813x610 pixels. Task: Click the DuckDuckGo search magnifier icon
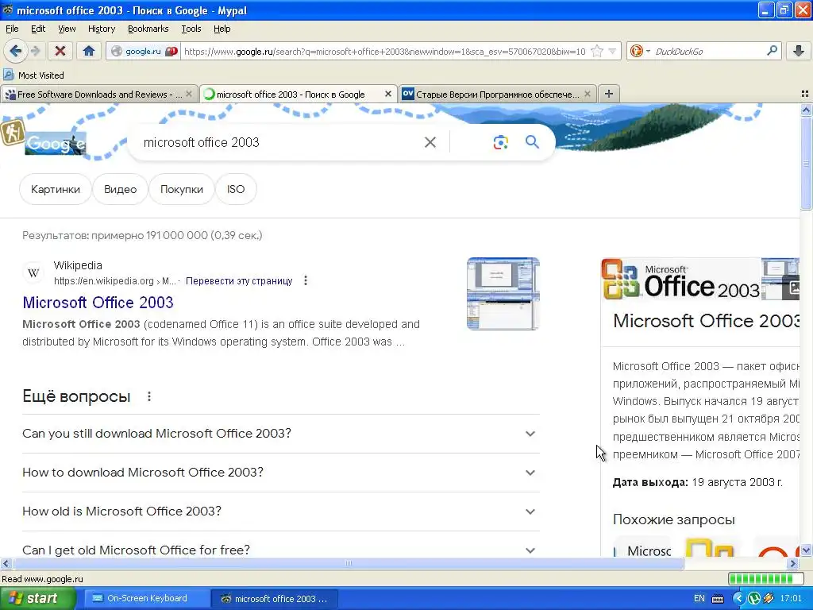pyautogui.click(x=772, y=51)
